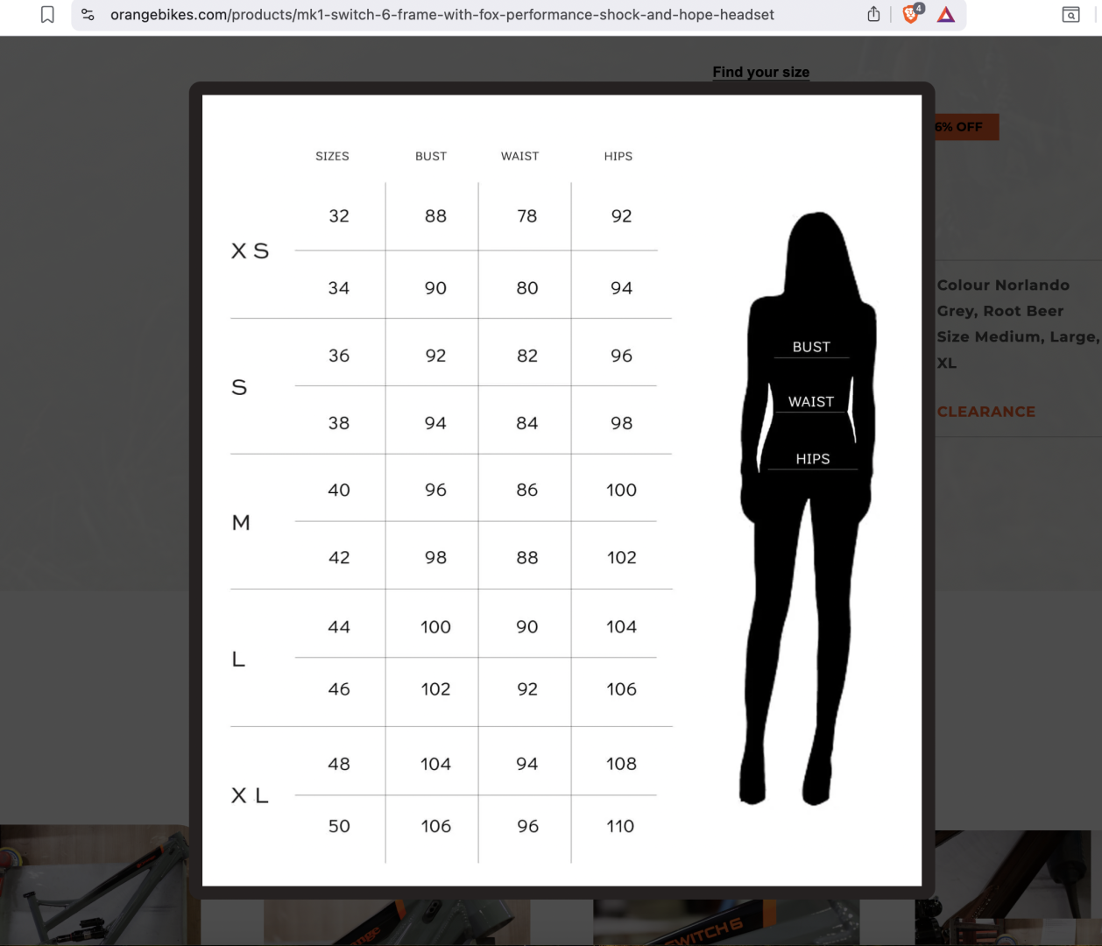This screenshot has width=1102, height=946.
Task: Open the Brave Shields lion icon
Action: [911, 15]
